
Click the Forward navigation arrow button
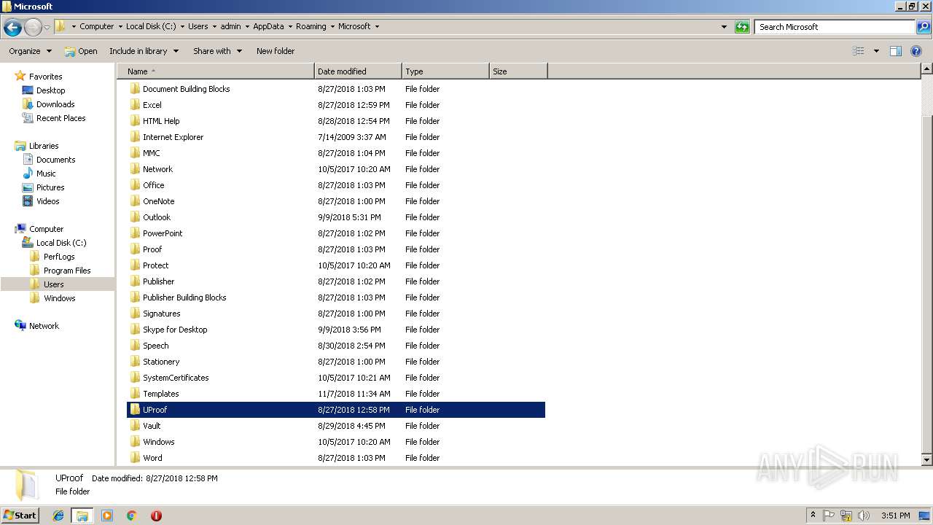pyautogui.click(x=33, y=28)
